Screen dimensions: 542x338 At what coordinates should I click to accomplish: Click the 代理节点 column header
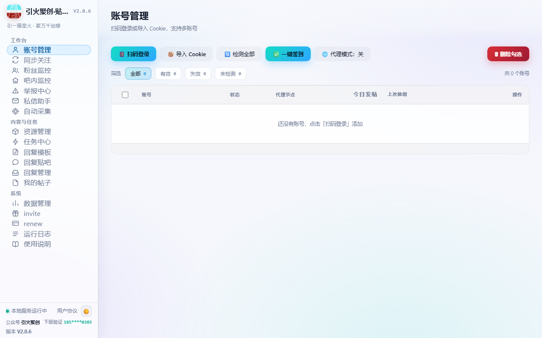(x=285, y=95)
